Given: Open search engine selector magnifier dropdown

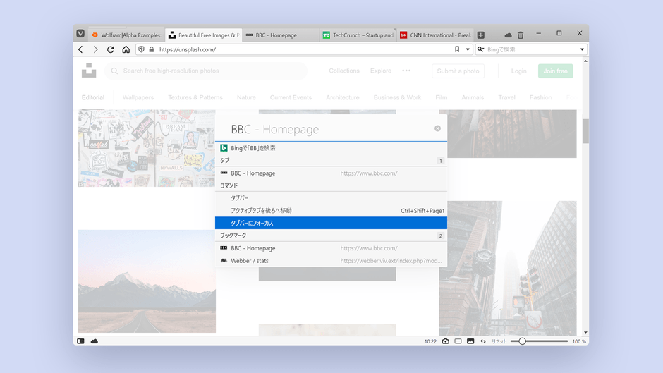Looking at the screenshot, I should coord(481,49).
